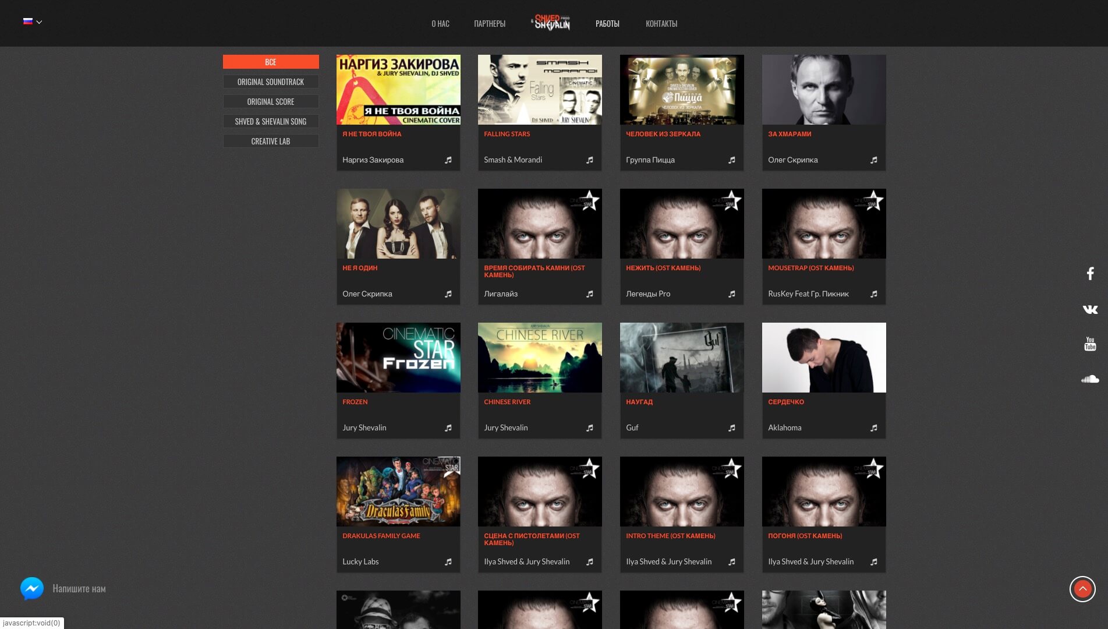Select the ВСЕ filter button
The image size is (1108, 629).
pos(271,62)
